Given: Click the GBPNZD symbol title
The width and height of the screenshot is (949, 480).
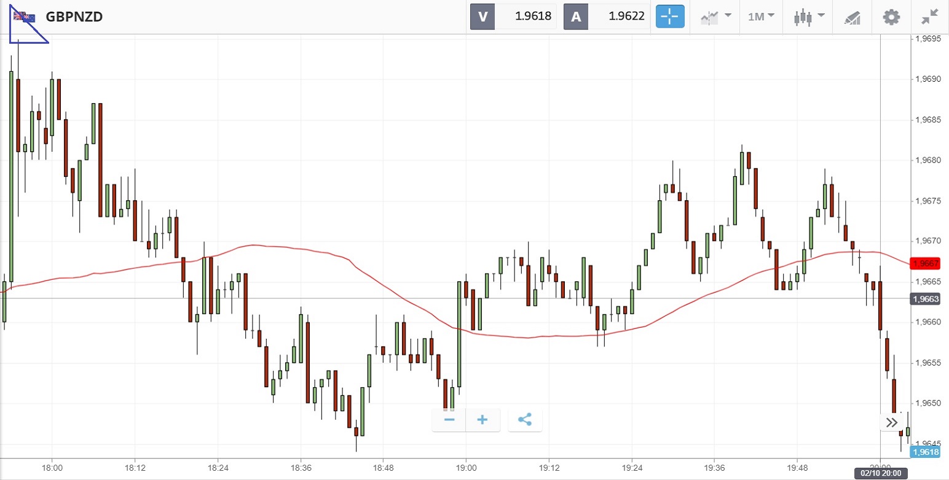Looking at the screenshot, I should [74, 17].
